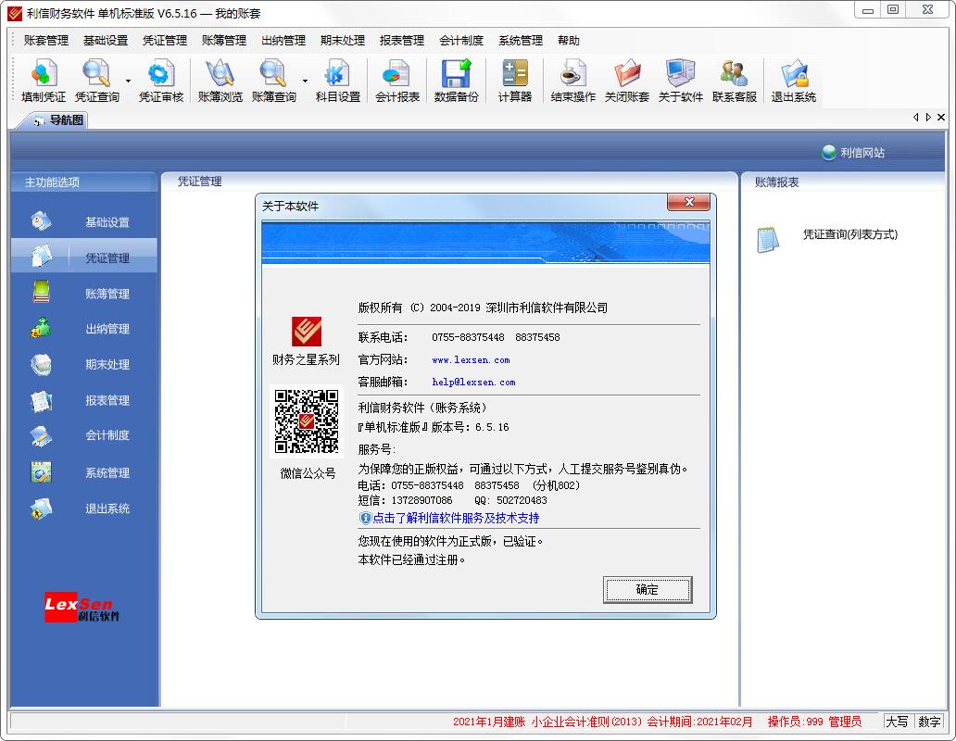Click the tab scroll right arrow
Screen dimensions: 956x741
(x=928, y=117)
